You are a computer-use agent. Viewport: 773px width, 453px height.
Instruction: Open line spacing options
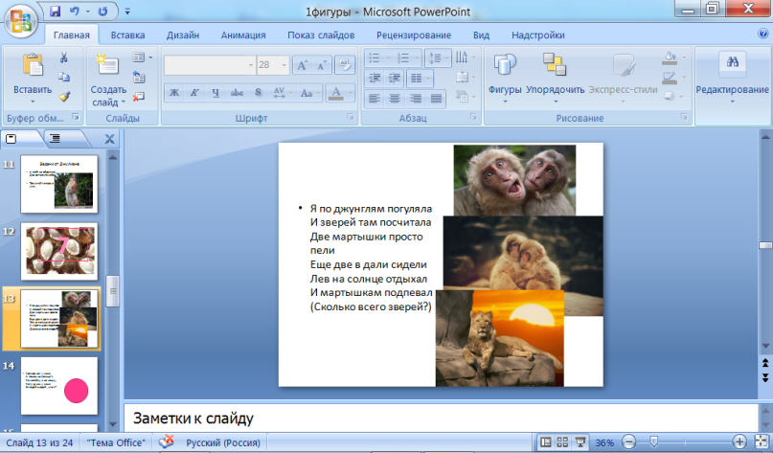(x=438, y=58)
